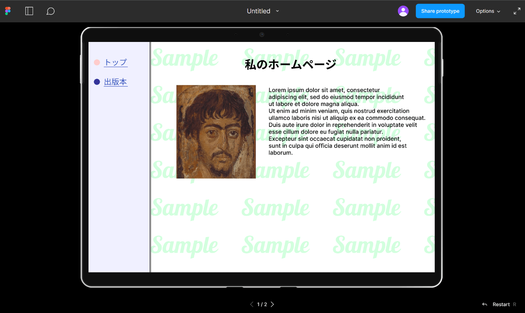Click the Restart back-arrow icon
This screenshot has width=525, height=313.
pyautogui.click(x=484, y=304)
